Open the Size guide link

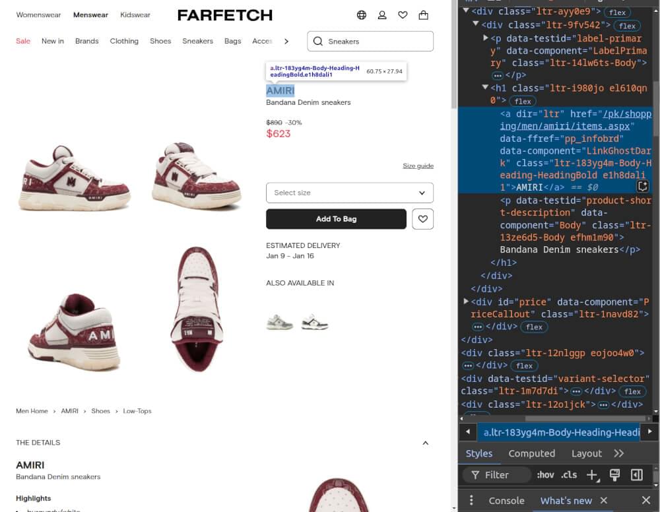point(418,166)
